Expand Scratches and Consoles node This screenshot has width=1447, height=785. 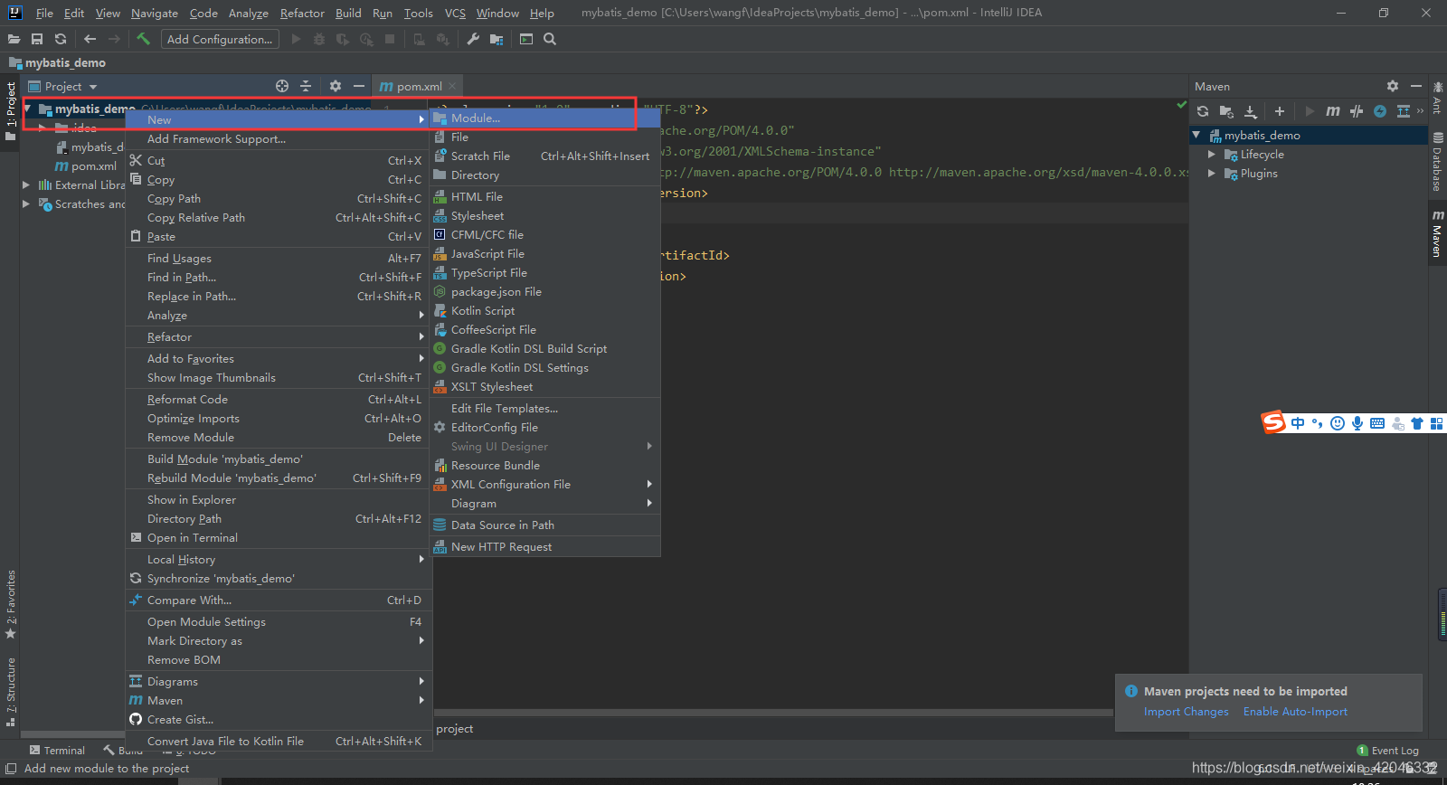(x=26, y=203)
